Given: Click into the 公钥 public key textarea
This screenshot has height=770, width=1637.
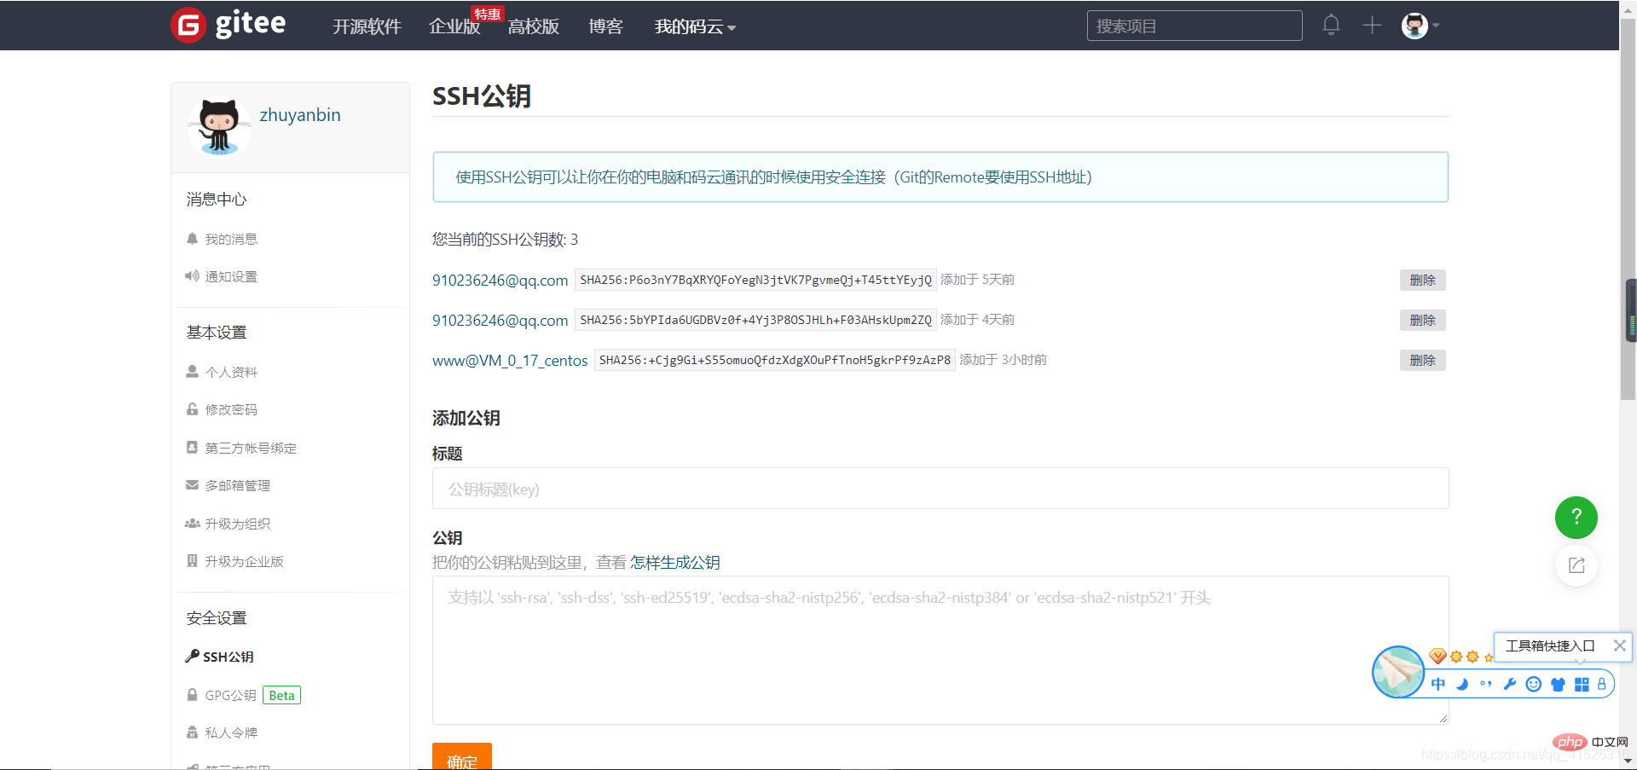Looking at the screenshot, I should [940, 651].
